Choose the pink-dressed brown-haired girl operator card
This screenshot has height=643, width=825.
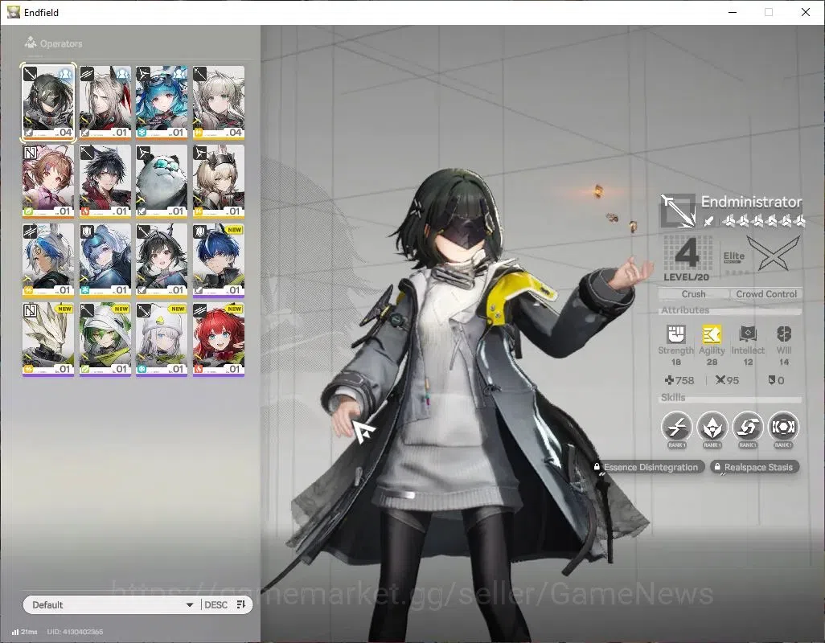coord(48,182)
